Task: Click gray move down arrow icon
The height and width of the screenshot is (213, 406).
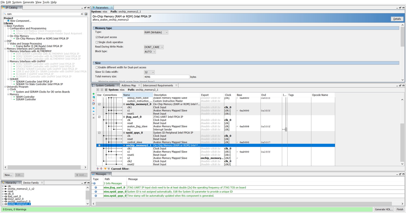Action: point(94,114)
